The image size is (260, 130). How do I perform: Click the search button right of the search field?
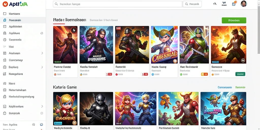click(x=192, y=4)
